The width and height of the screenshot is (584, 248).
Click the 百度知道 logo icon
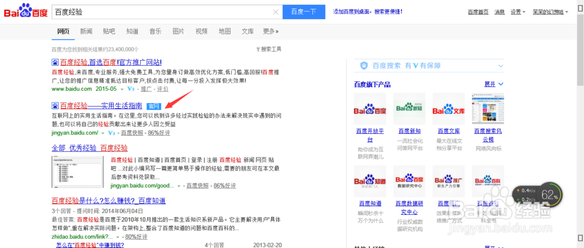coord(370,181)
